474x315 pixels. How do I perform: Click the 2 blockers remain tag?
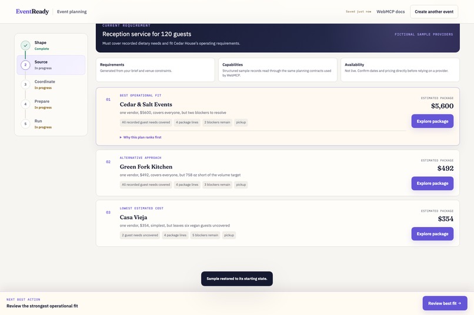coord(217,123)
